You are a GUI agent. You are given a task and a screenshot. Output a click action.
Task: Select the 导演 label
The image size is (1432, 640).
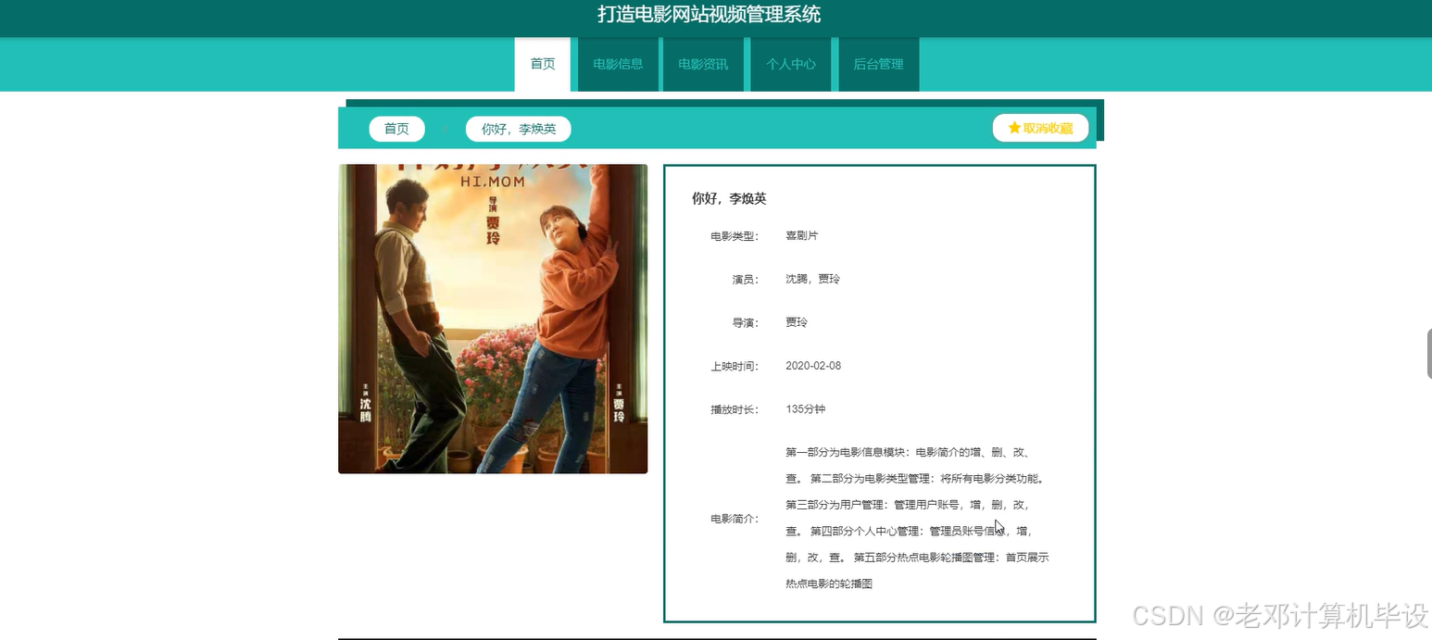(746, 323)
